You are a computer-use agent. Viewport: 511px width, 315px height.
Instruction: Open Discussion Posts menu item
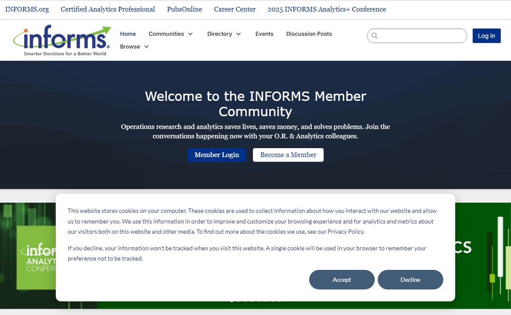tap(309, 34)
